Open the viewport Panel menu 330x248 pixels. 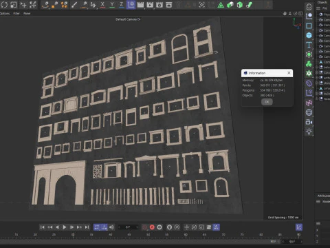point(27,14)
